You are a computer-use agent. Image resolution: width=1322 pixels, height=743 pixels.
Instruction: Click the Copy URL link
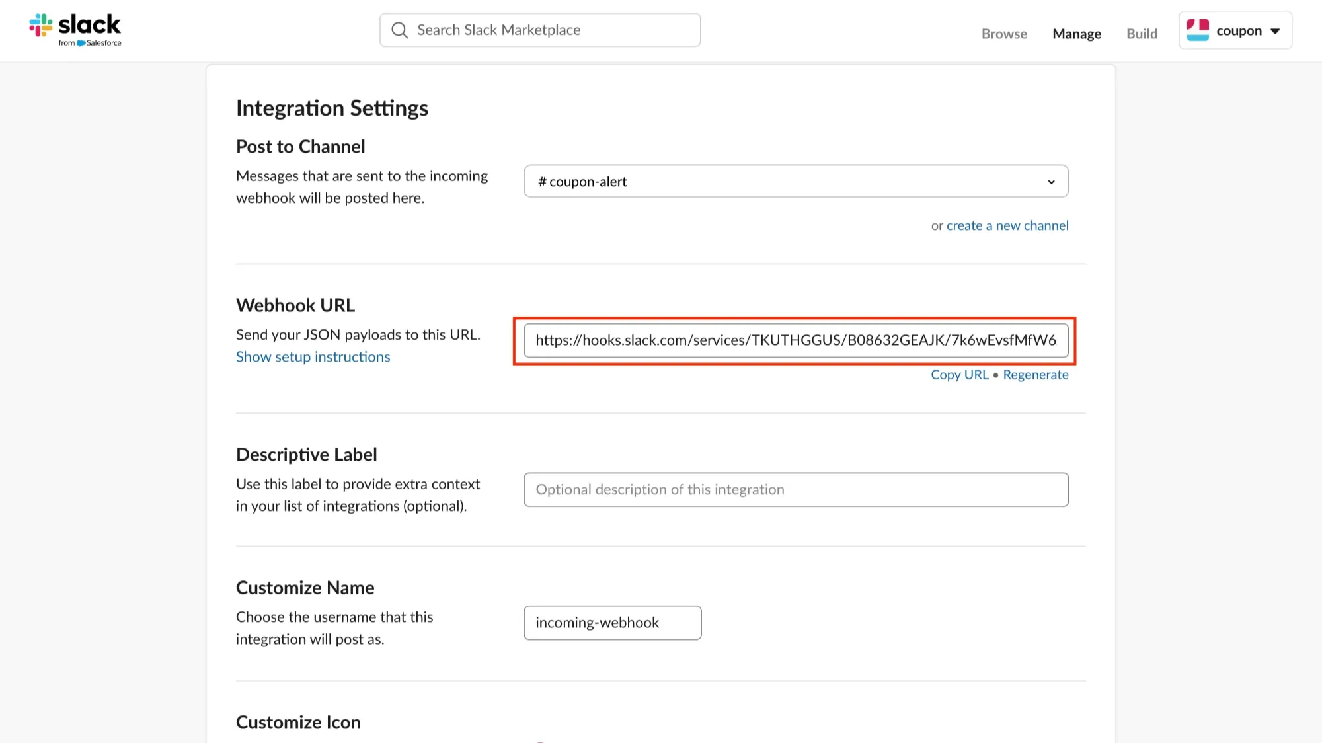[959, 375]
